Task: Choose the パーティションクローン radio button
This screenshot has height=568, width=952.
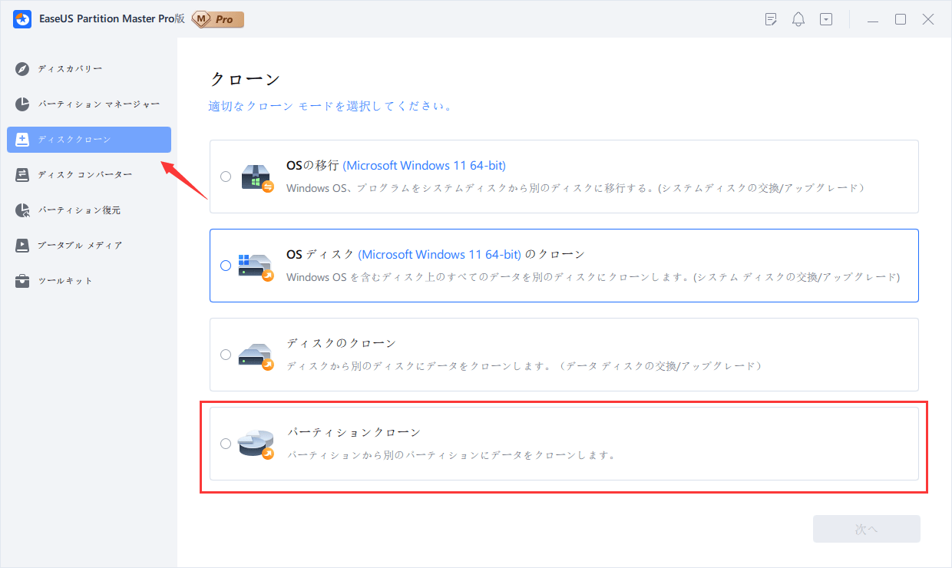Action: coord(225,444)
